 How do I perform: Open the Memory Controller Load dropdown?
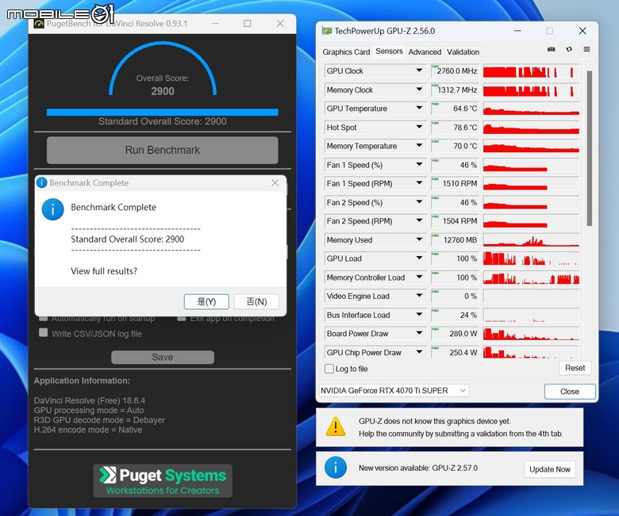point(419,277)
